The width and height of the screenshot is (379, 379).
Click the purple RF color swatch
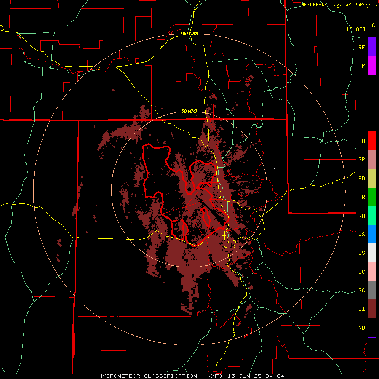(x=372, y=47)
